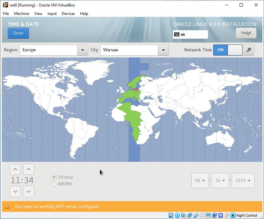Click the City field showing Warsaw
Screen dimensions: 264x219
(x=129, y=50)
